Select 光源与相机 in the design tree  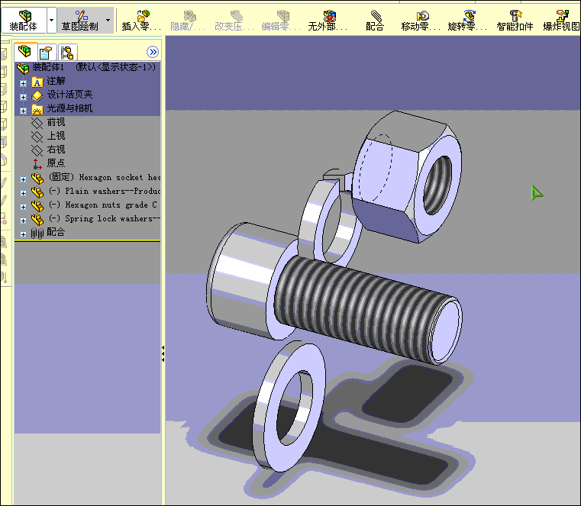click(x=69, y=108)
